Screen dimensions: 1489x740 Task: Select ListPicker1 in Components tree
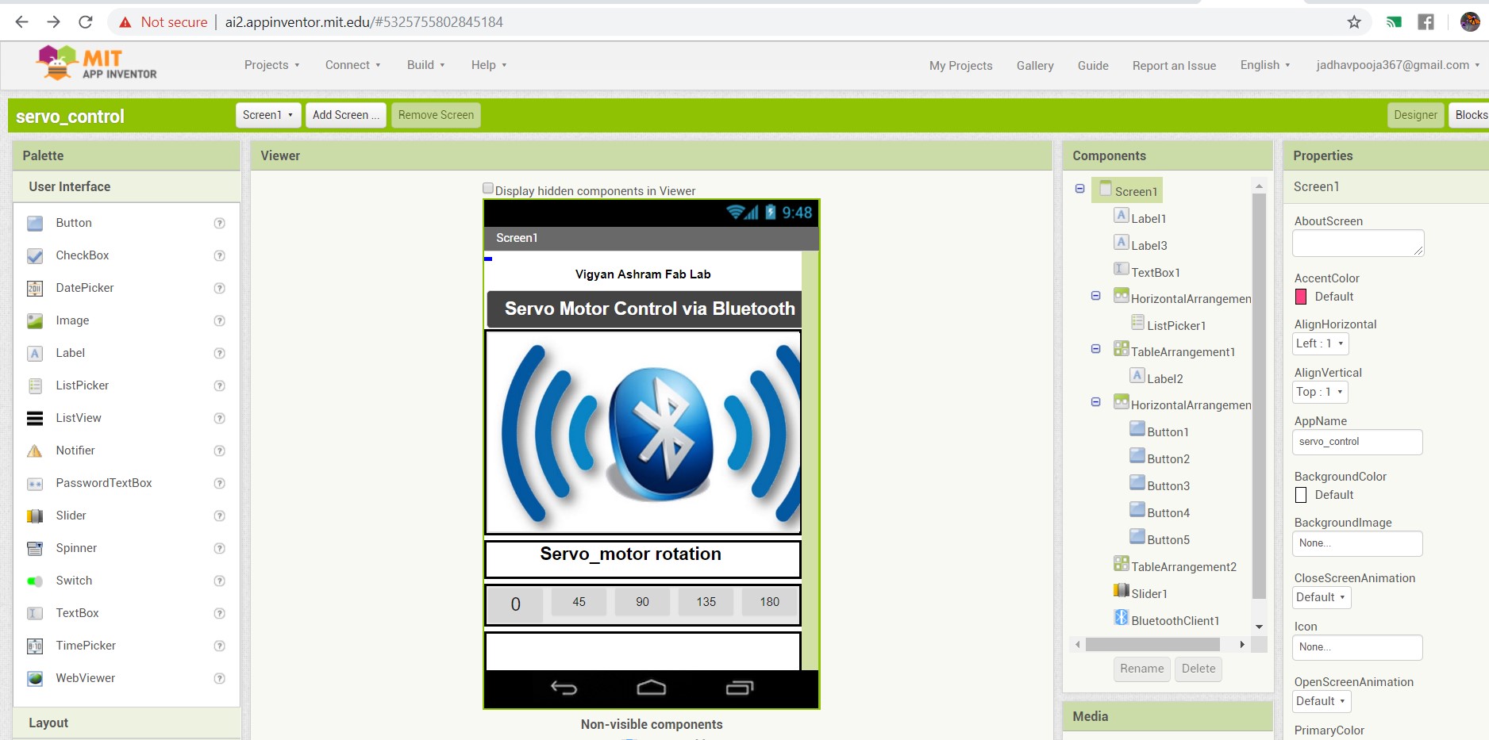point(1176,326)
